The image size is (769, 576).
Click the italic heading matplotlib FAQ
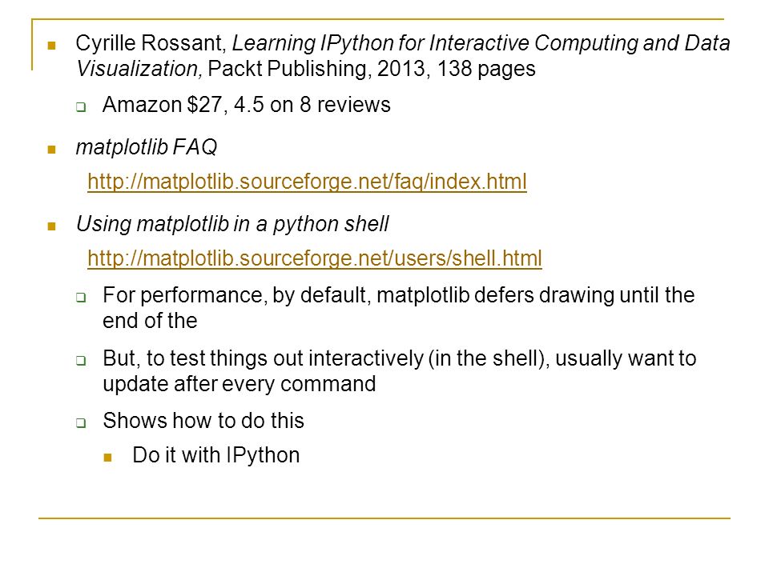pos(146,147)
